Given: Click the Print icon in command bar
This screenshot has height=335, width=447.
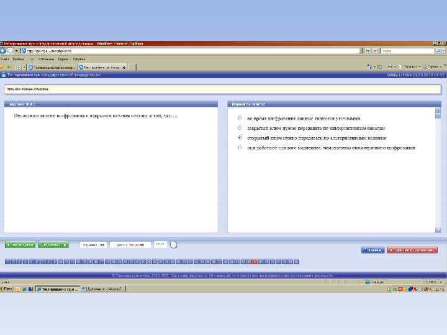Looking at the screenshot, I should point(390,66).
